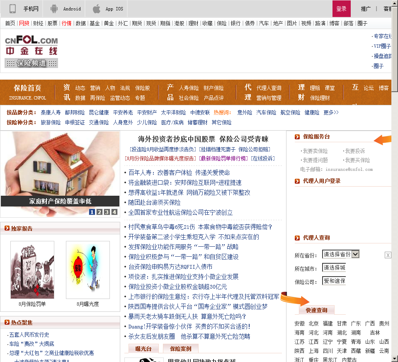This screenshot has height=362, width=398.
Task: Open 监管动态 in the orange navigation
Action: pyautogui.click(x=120, y=98)
